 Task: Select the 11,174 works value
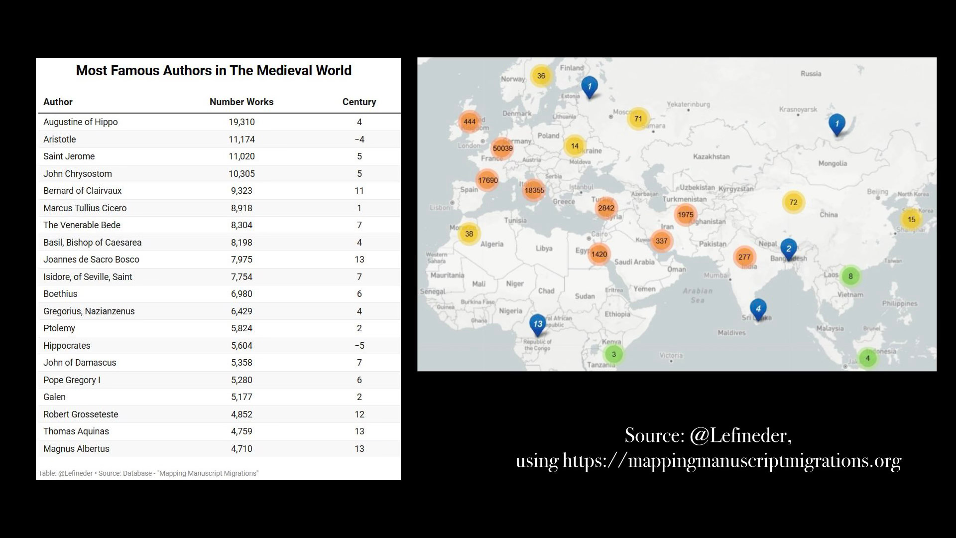[241, 139]
